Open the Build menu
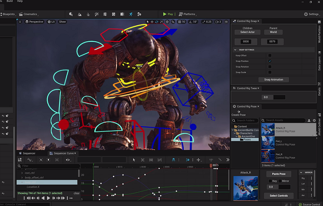The image size is (323, 206). point(9,1)
